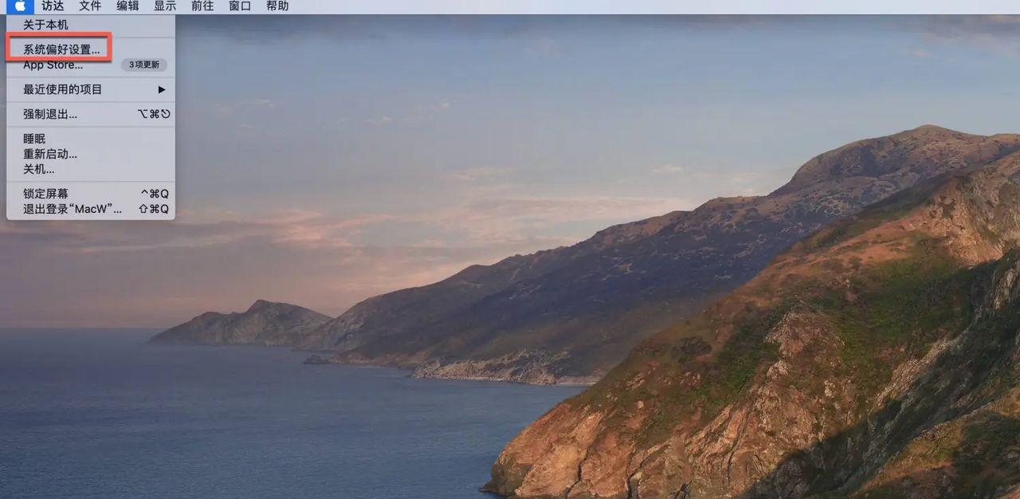1020x499 pixels.
Task: Open the 帮助 menu
Action: [x=277, y=6]
